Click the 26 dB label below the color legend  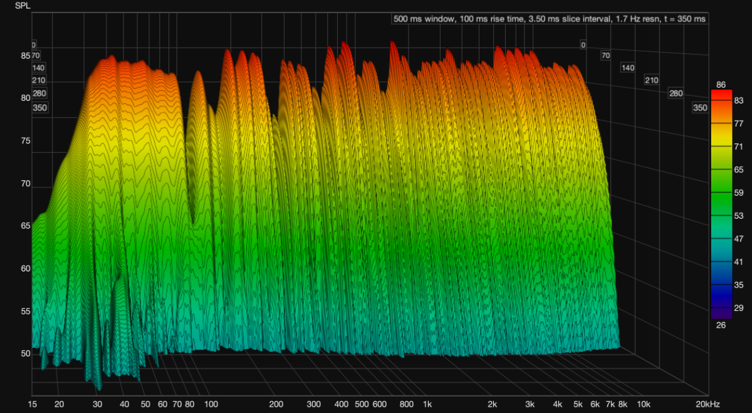pyautogui.click(x=721, y=325)
